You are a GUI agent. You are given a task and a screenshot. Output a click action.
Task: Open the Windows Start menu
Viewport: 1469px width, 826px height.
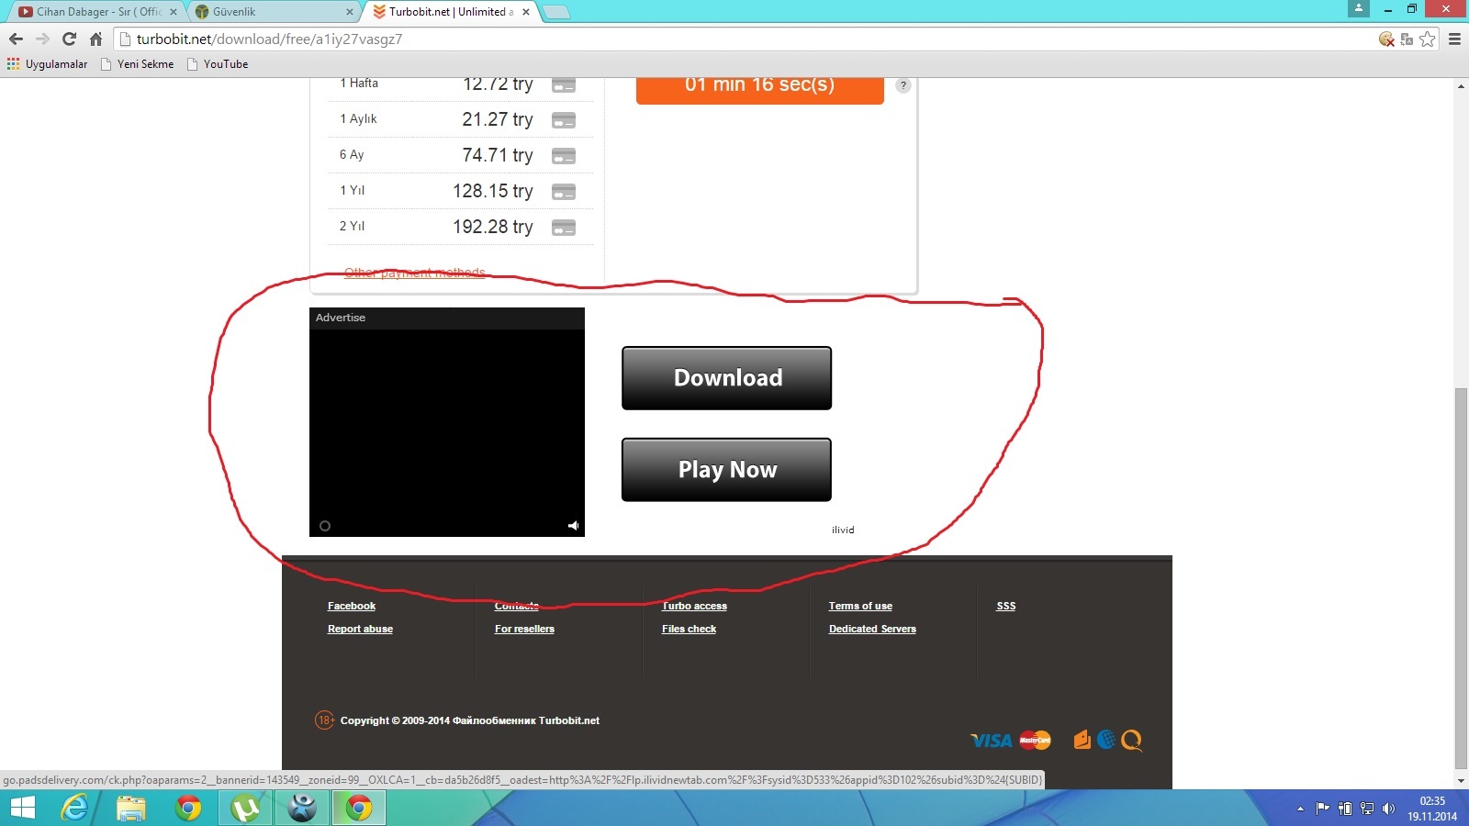point(22,808)
